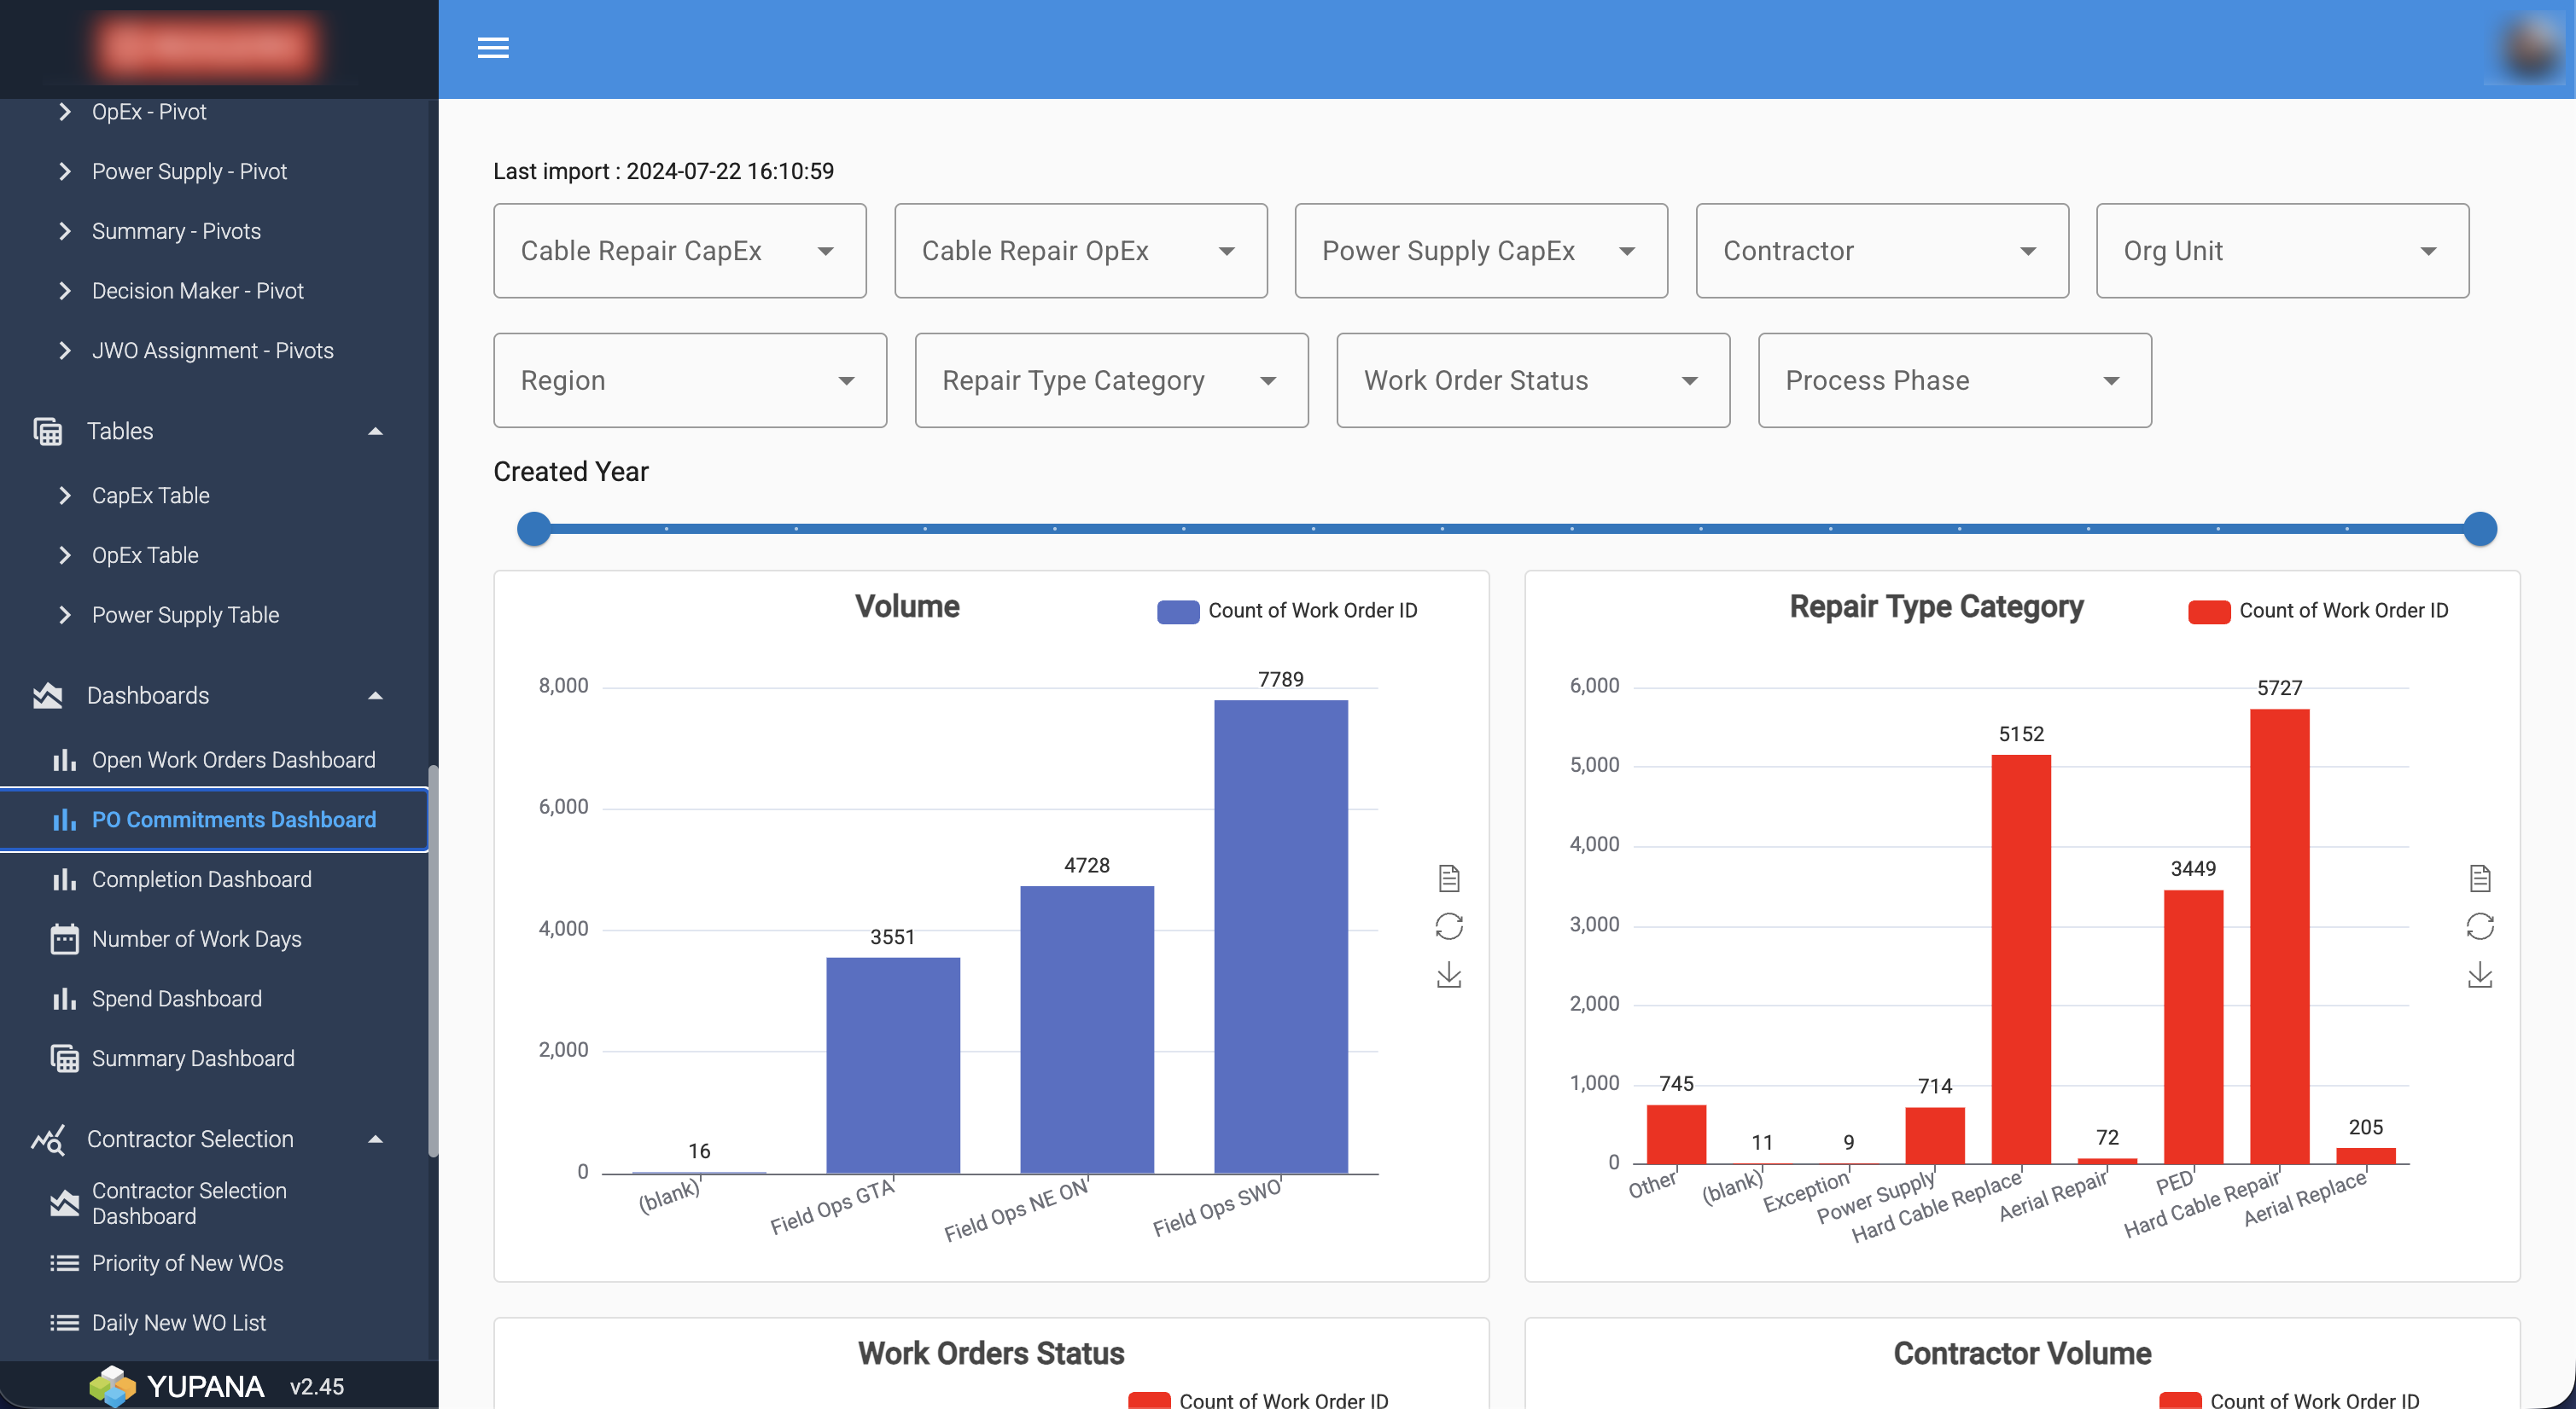This screenshot has height=1409, width=2576.
Task: Open the Spend Dashboard
Action: 177,998
